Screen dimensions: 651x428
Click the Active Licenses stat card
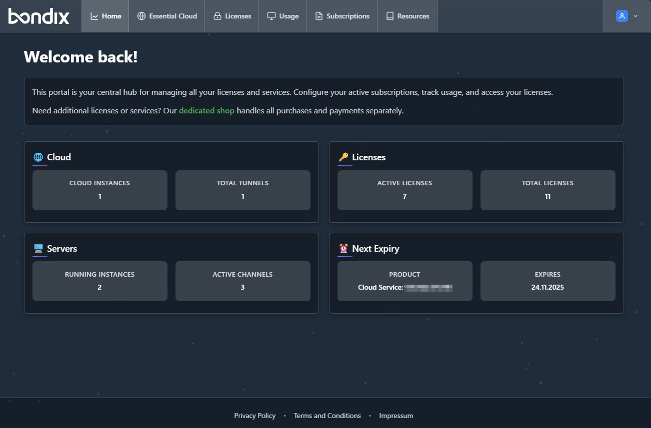click(x=404, y=190)
